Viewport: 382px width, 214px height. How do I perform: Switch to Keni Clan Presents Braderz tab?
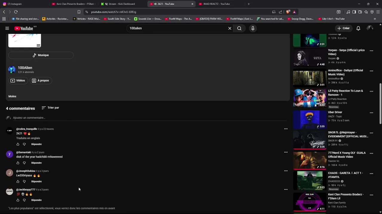pos(73,4)
